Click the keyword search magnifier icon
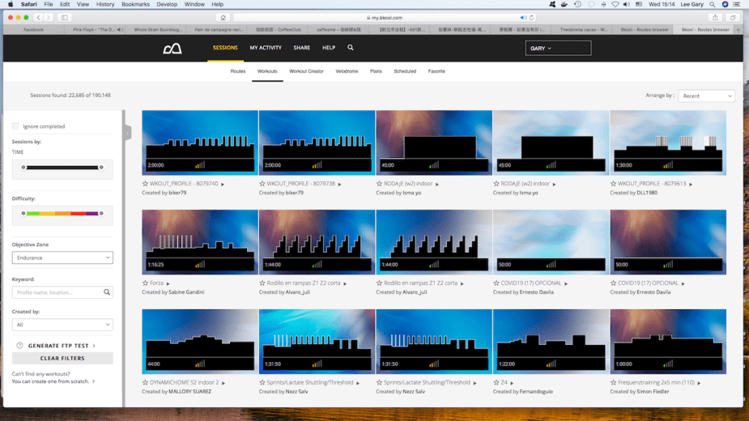The height and width of the screenshot is (421, 749). point(106,292)
